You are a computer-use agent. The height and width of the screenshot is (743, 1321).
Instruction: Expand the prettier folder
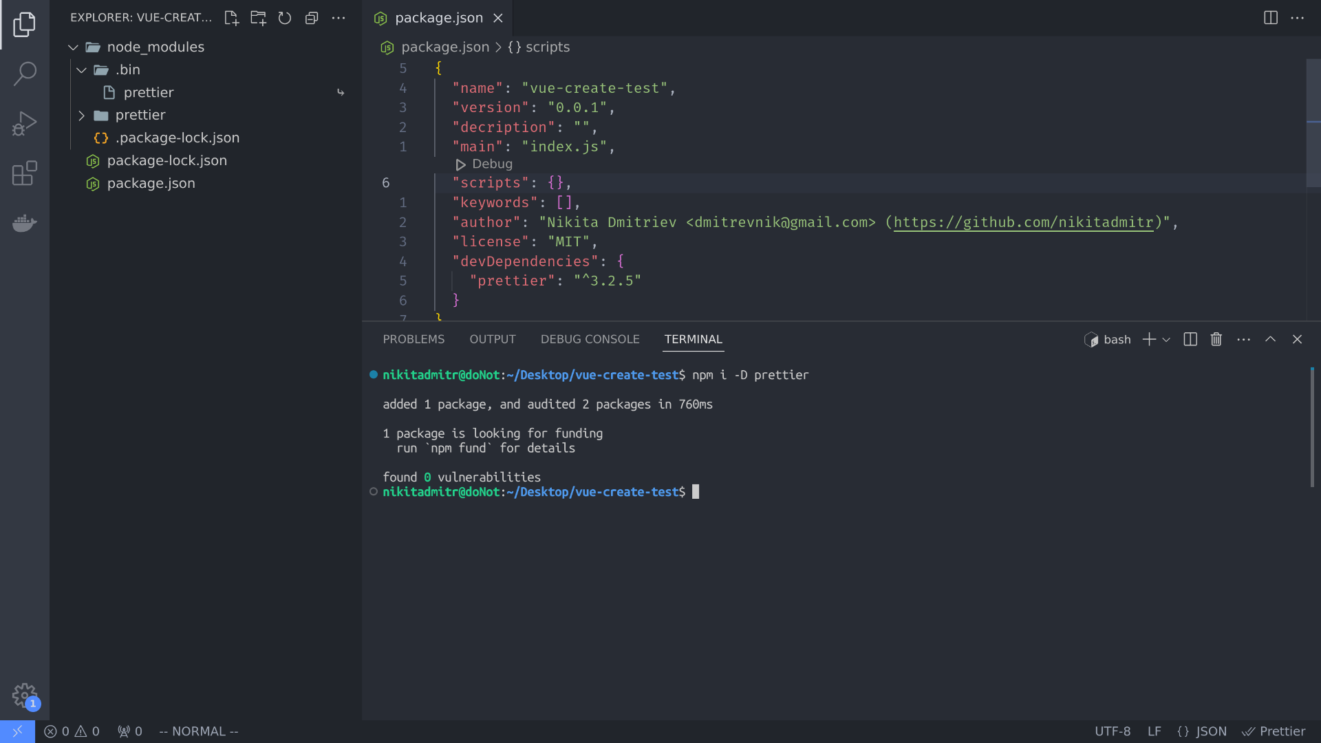point(82,115)
